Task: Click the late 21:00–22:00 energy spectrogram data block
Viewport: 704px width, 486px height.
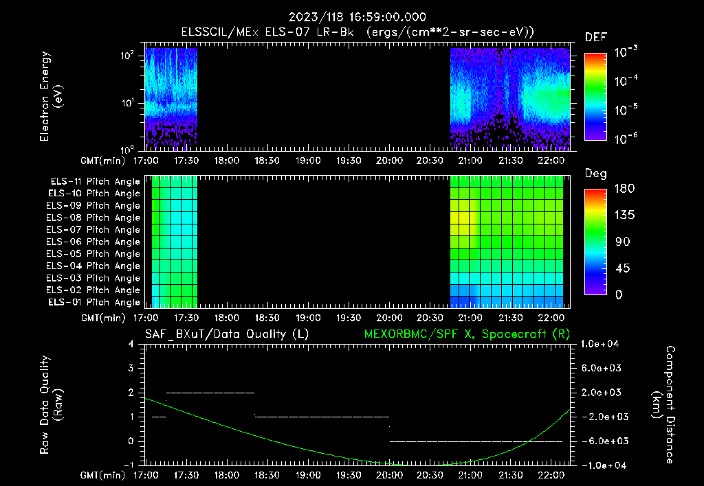Action: click(x=510, y=98)
